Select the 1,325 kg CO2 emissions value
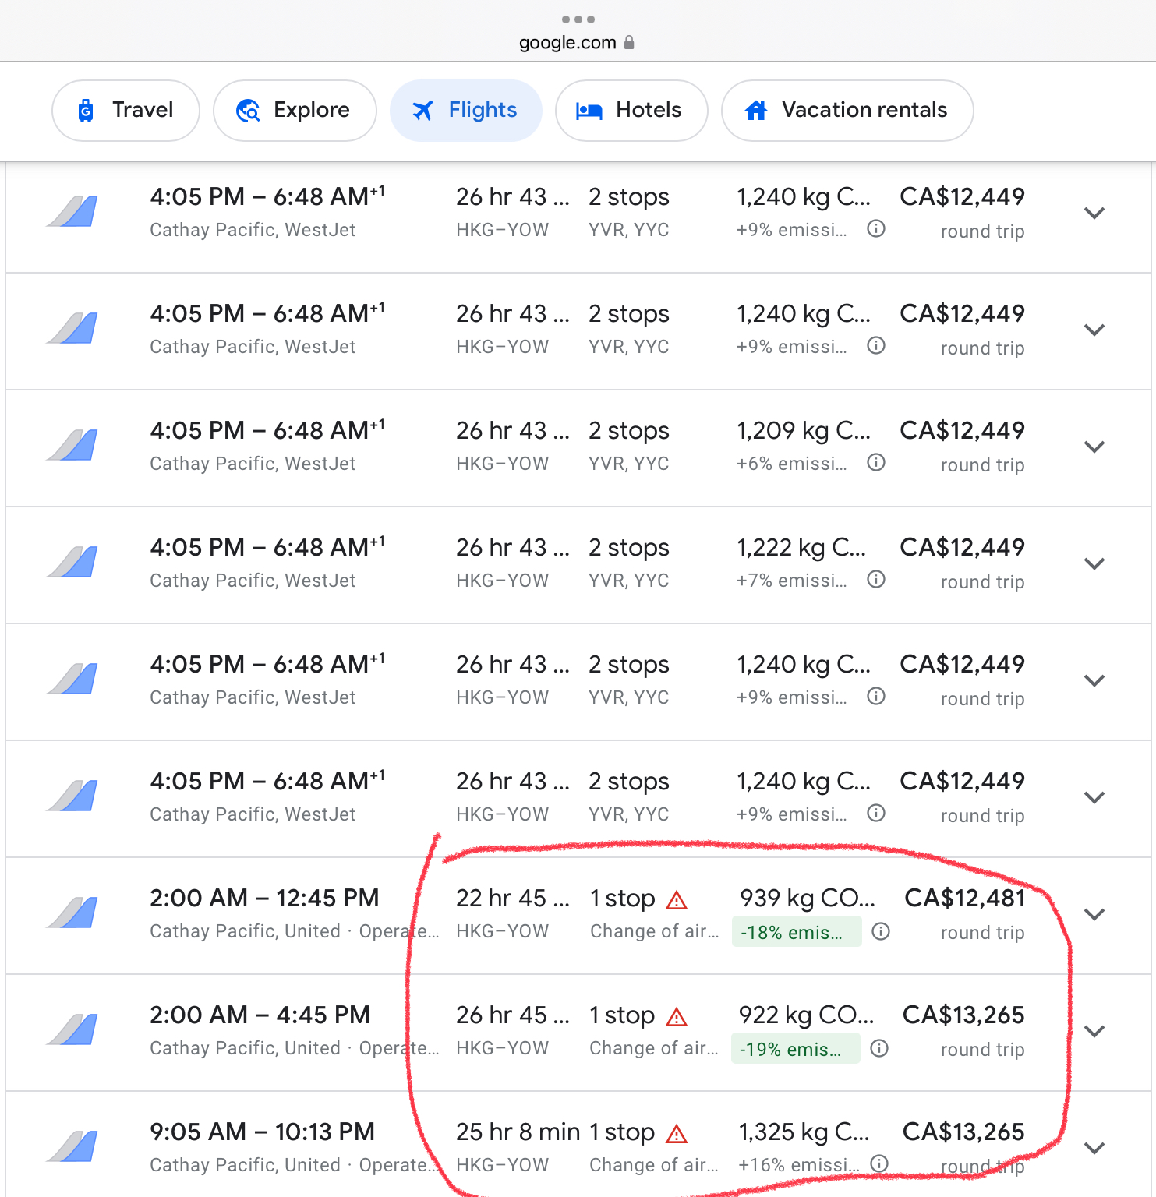 (804, 1132)
